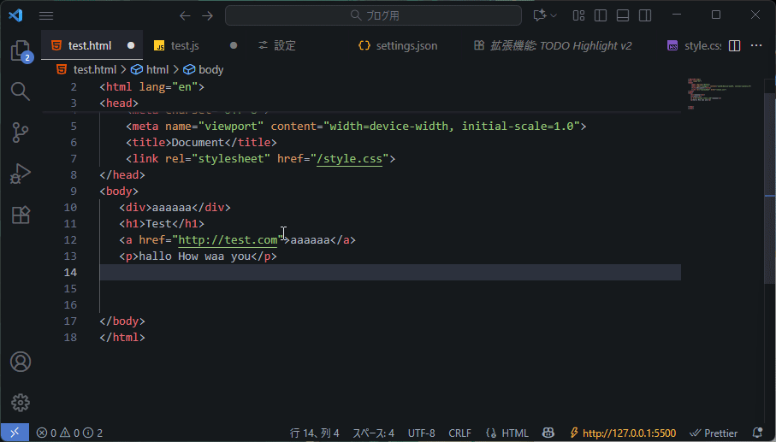This screenshot has width=776, height=442.
Task: Go back with the left arrow
Action: pos(185,16)
